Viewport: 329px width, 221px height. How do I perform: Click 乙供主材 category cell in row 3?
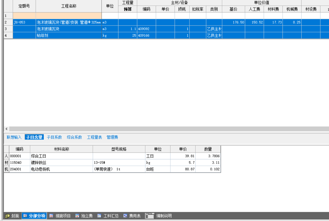click(214, 29)
